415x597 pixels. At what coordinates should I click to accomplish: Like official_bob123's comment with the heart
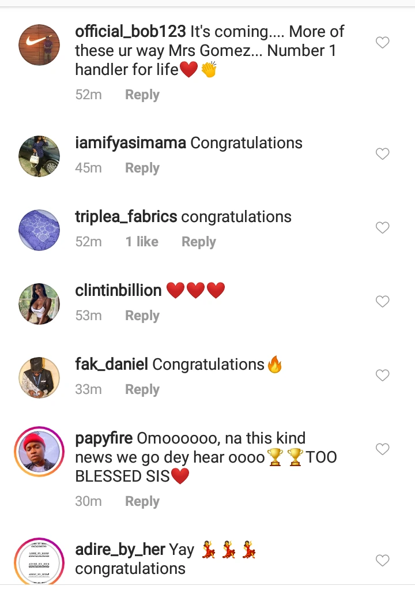click(383, 43)
